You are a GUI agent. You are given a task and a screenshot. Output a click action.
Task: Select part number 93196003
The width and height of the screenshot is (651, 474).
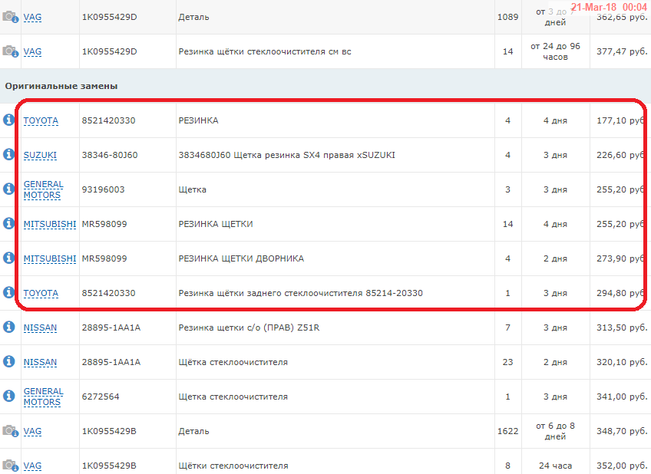pyautogui.click(x=103, y=189)
